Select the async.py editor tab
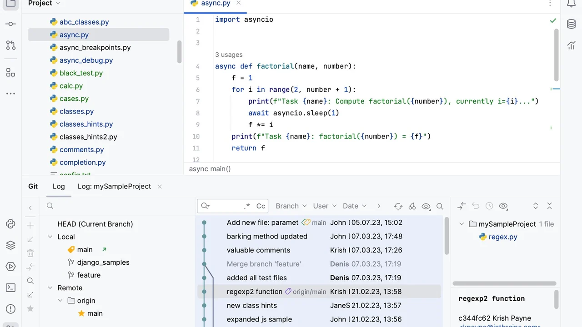This screenshot has height=327, width=582. coord(216,4)
